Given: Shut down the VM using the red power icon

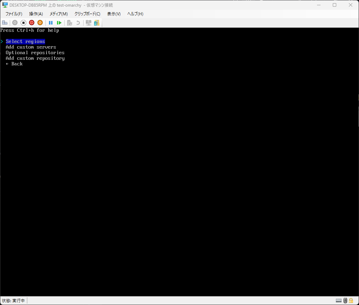Looking at the screenshot, I should point(31,23).
